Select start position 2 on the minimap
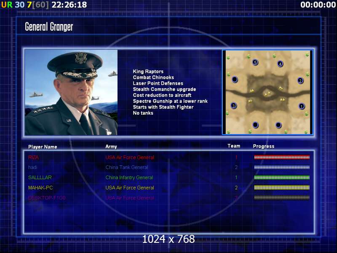 tap(300, 81)
